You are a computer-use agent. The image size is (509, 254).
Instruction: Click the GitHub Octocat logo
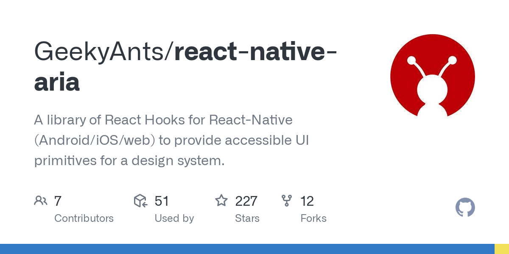tap(465, 207)
